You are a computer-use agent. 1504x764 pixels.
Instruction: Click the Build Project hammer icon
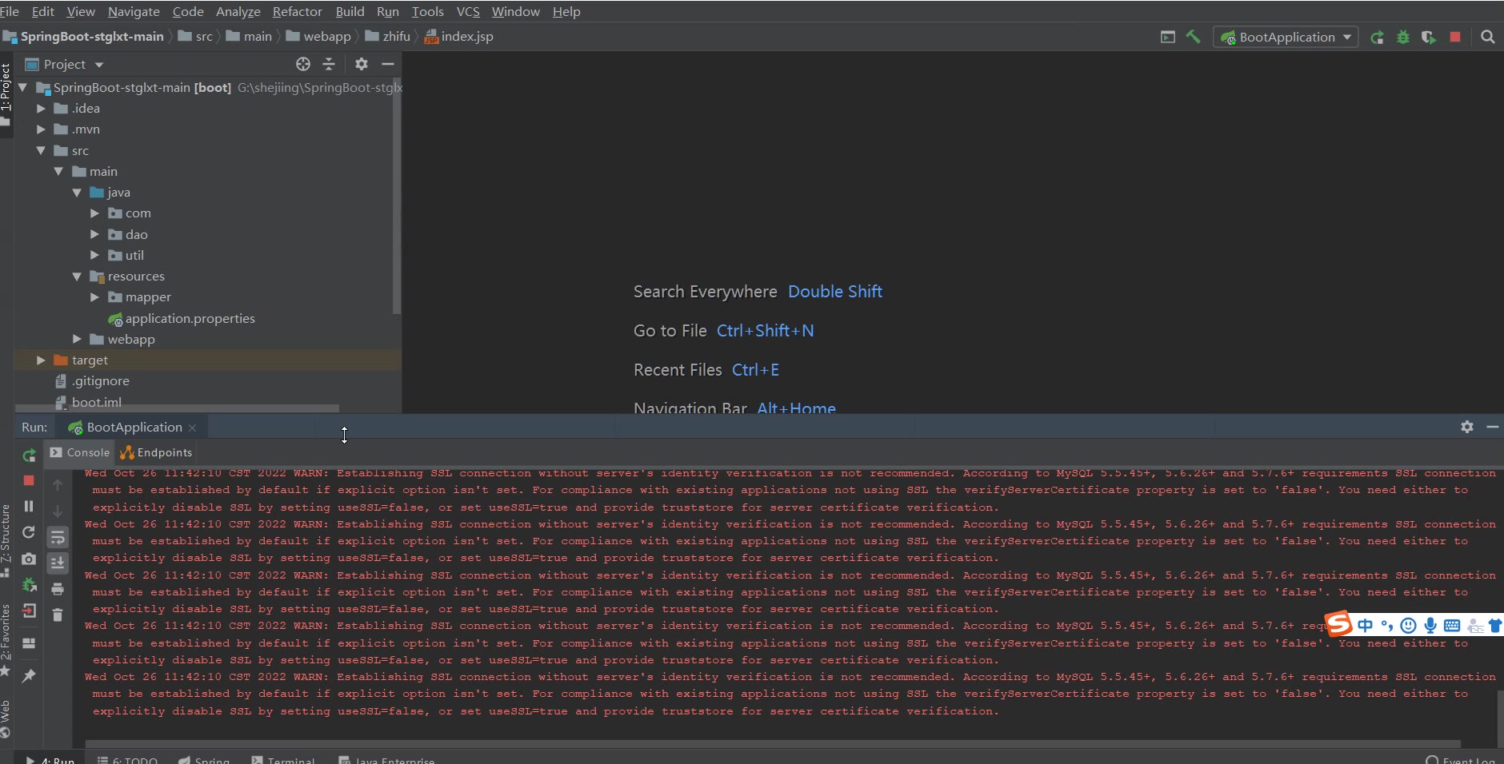pyautogui.click(x=1193, y=37)
